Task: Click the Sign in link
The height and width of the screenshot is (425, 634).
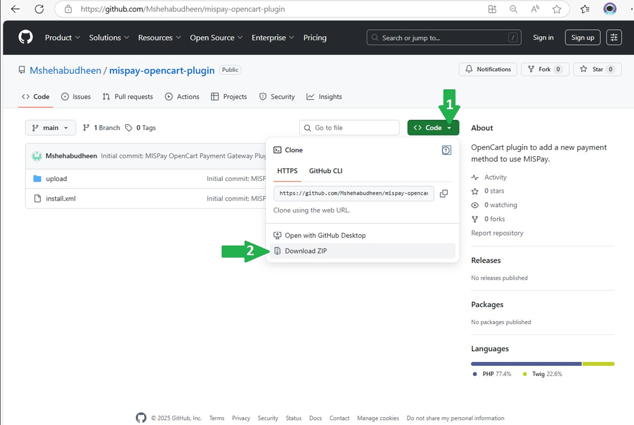Action: coord(543,38)
